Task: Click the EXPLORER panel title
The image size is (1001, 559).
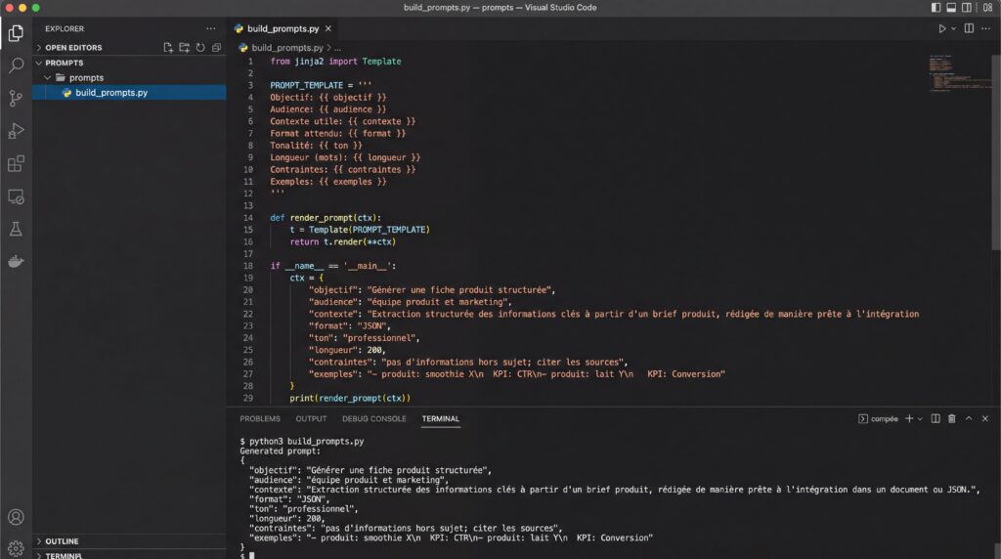Action: (65, 28)
